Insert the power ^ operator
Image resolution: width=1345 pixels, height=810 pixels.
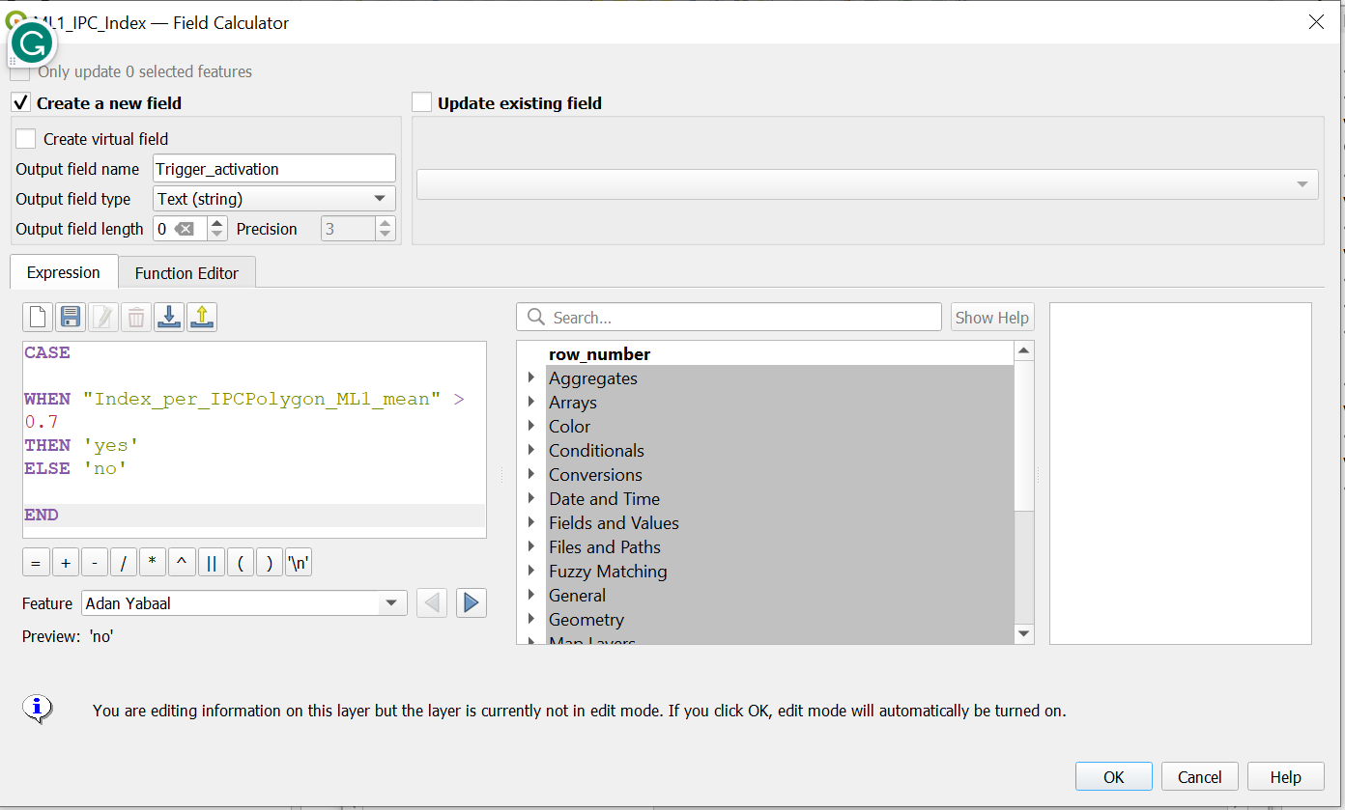pos(182,563)
